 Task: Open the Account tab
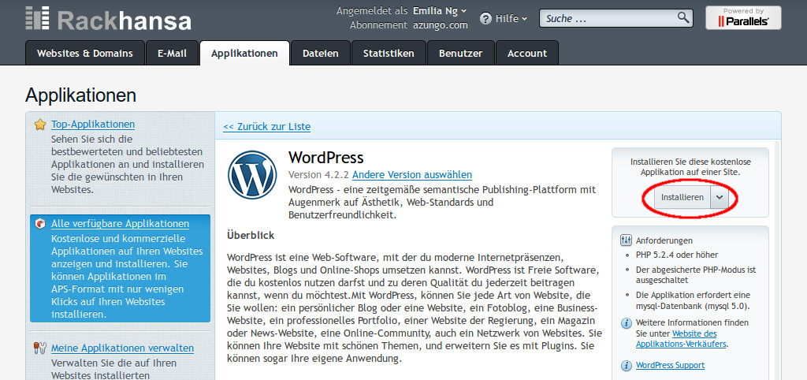tap(527, 53)
